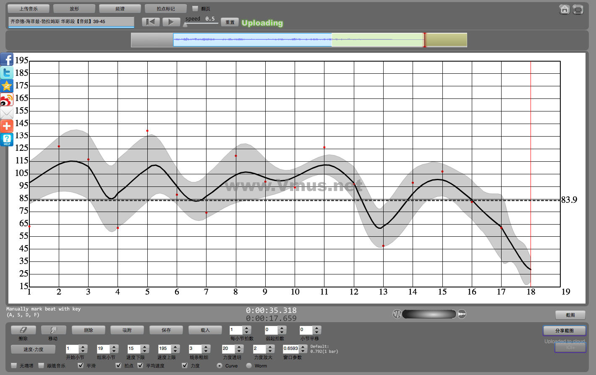Screen dimensions: 596x375
Task: Click the Twitter share icon
Action: 7,72
